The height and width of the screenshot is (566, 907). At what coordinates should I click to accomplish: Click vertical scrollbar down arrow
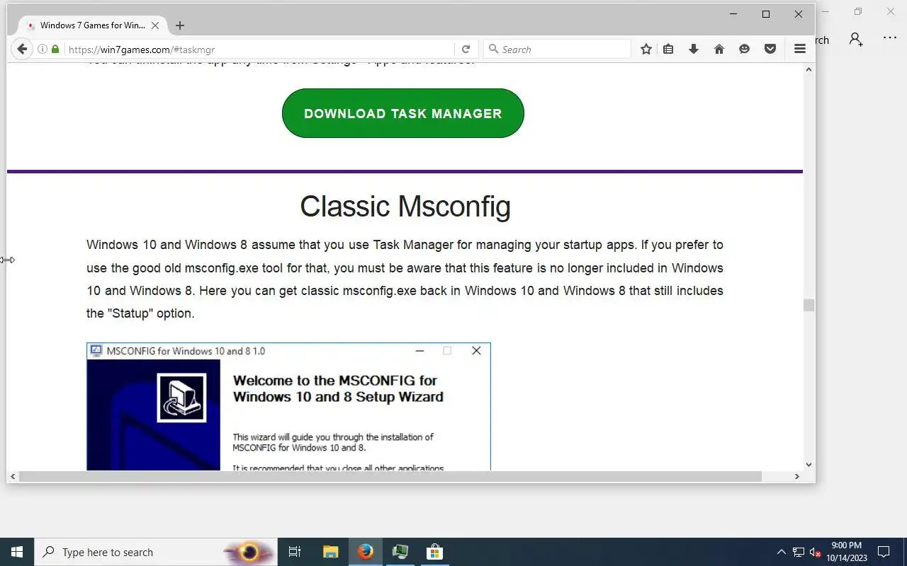coord(809,465)
